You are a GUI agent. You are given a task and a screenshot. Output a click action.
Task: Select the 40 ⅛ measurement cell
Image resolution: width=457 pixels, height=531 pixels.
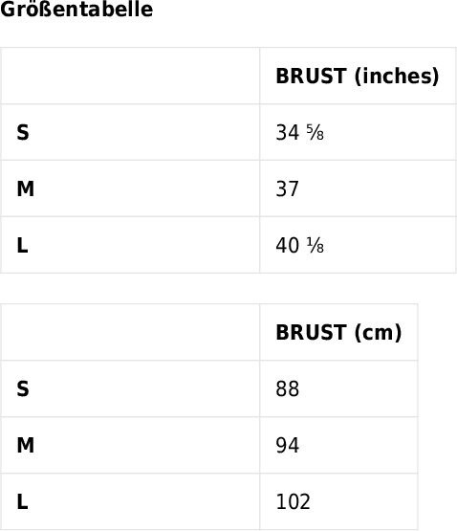point(299,245)
